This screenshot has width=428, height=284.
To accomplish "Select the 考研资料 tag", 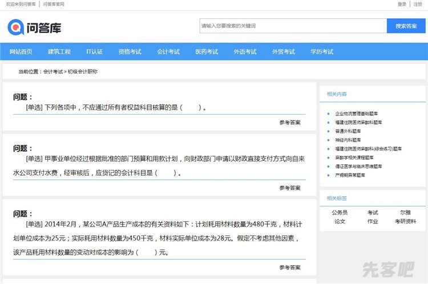I will 405,221.
